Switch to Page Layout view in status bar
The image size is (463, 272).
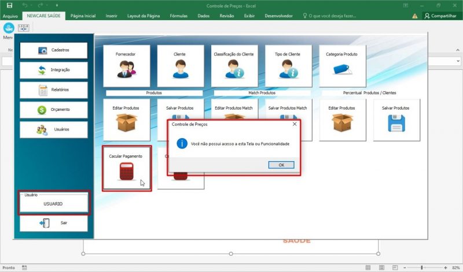tap(382, 267)
